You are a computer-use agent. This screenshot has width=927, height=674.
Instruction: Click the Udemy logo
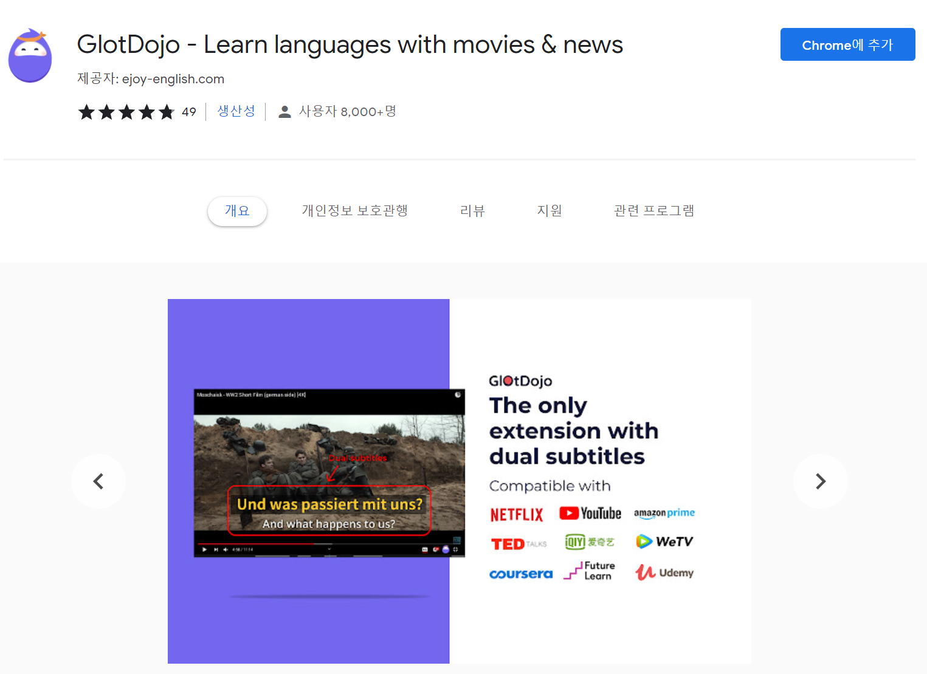pos(664,573)
